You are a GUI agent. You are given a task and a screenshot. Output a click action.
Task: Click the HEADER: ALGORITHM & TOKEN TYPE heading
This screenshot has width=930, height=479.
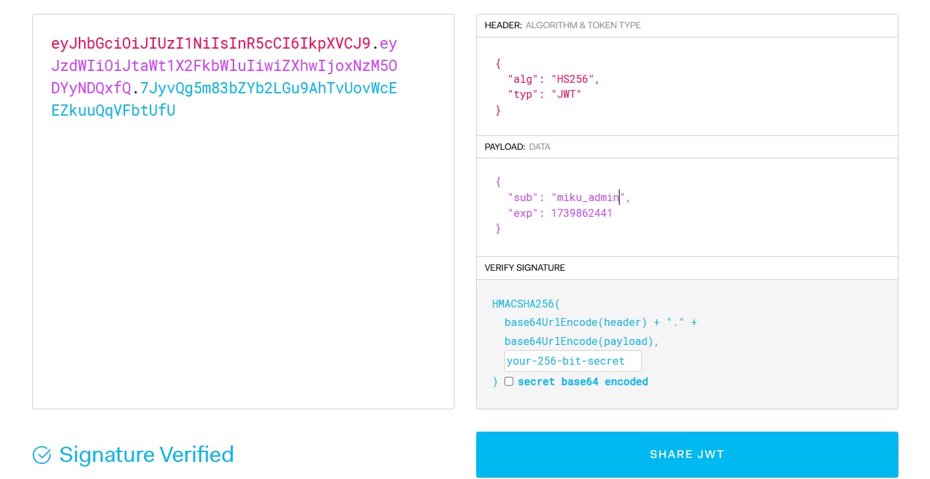(x=562, y=25)
